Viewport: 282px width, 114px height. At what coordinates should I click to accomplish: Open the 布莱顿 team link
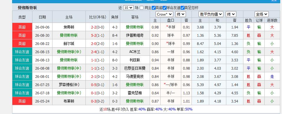(x=69, y=101)
